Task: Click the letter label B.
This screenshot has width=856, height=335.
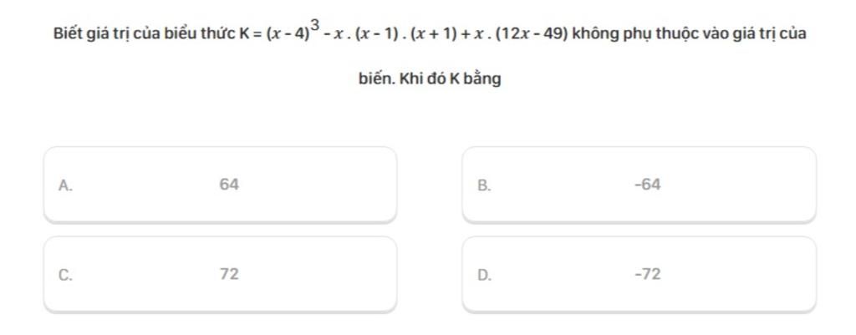Action: pos(484,185)
